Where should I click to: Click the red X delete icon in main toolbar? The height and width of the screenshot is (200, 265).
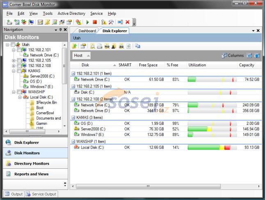(x=128, y=22)
